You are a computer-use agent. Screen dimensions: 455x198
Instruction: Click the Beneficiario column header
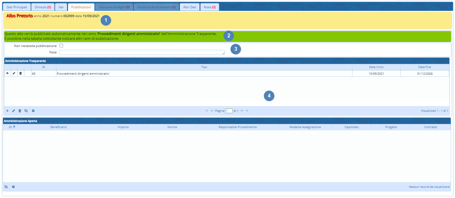coord(59,127)
